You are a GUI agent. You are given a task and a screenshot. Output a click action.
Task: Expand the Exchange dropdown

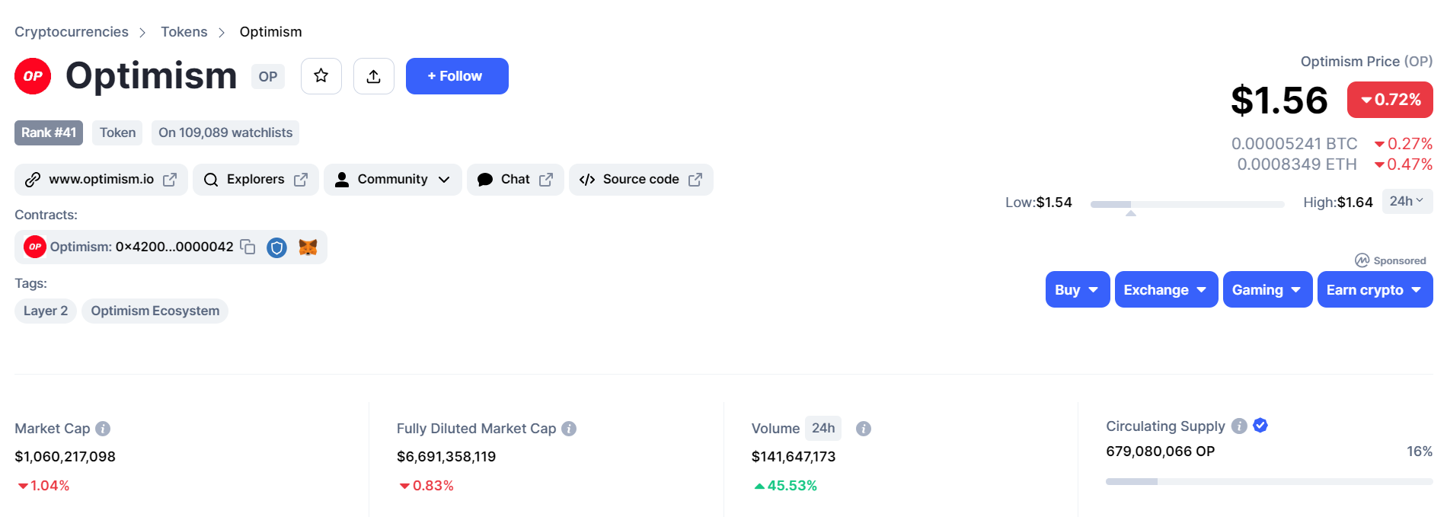[x=1166, y=289]
